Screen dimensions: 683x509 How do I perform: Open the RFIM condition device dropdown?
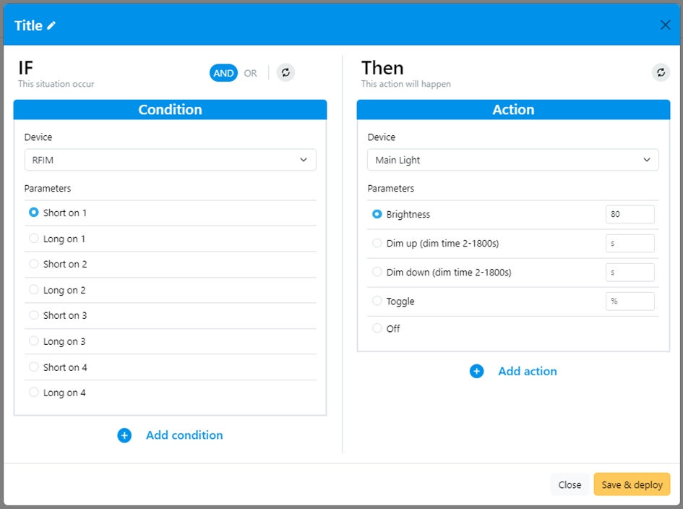coord(170,160)
